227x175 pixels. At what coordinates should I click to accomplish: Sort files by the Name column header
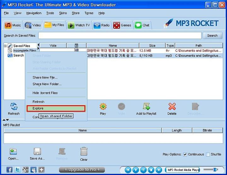tap(113, 46)
